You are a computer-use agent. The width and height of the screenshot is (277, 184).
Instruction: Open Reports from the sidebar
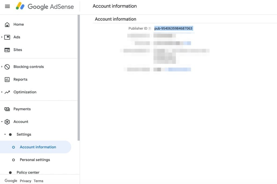pyautogui.click(x=20, y=79)
